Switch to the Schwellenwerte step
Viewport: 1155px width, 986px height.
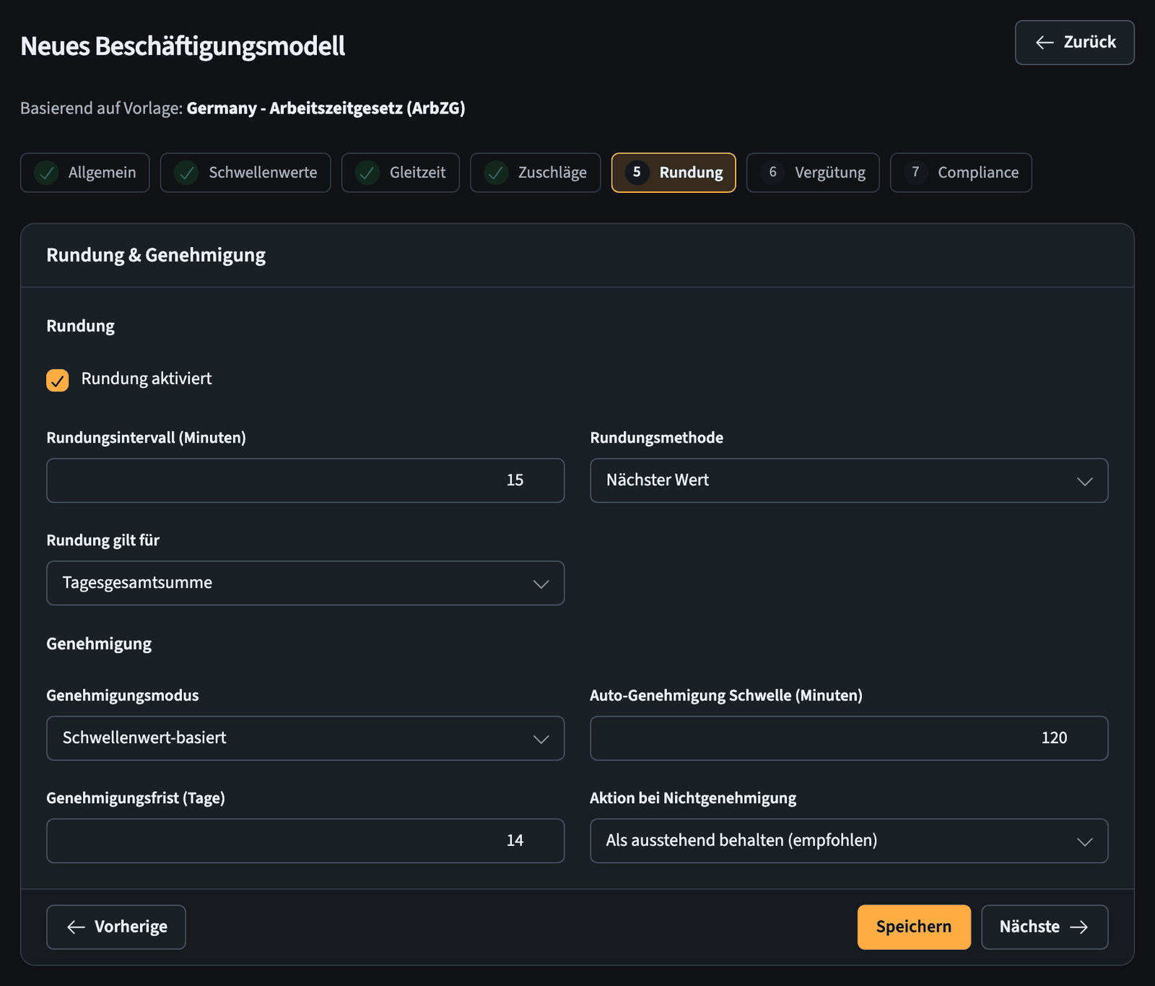click(245, 173)
